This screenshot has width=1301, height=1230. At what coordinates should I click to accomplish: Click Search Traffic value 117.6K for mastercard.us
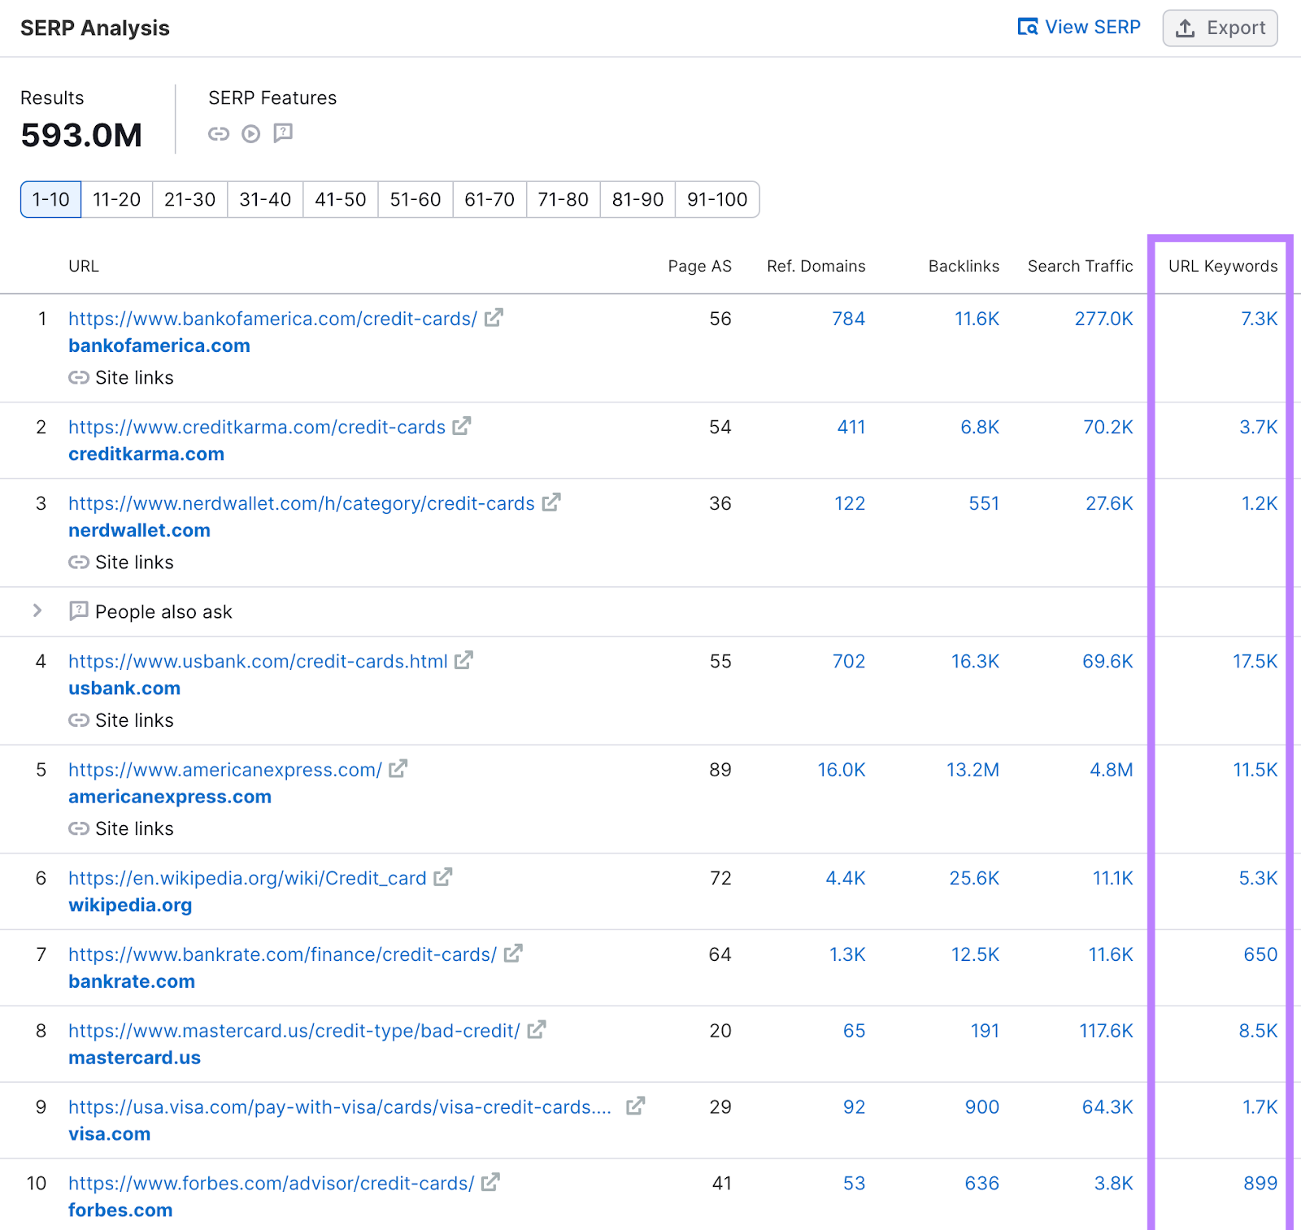[1106, 1031]
